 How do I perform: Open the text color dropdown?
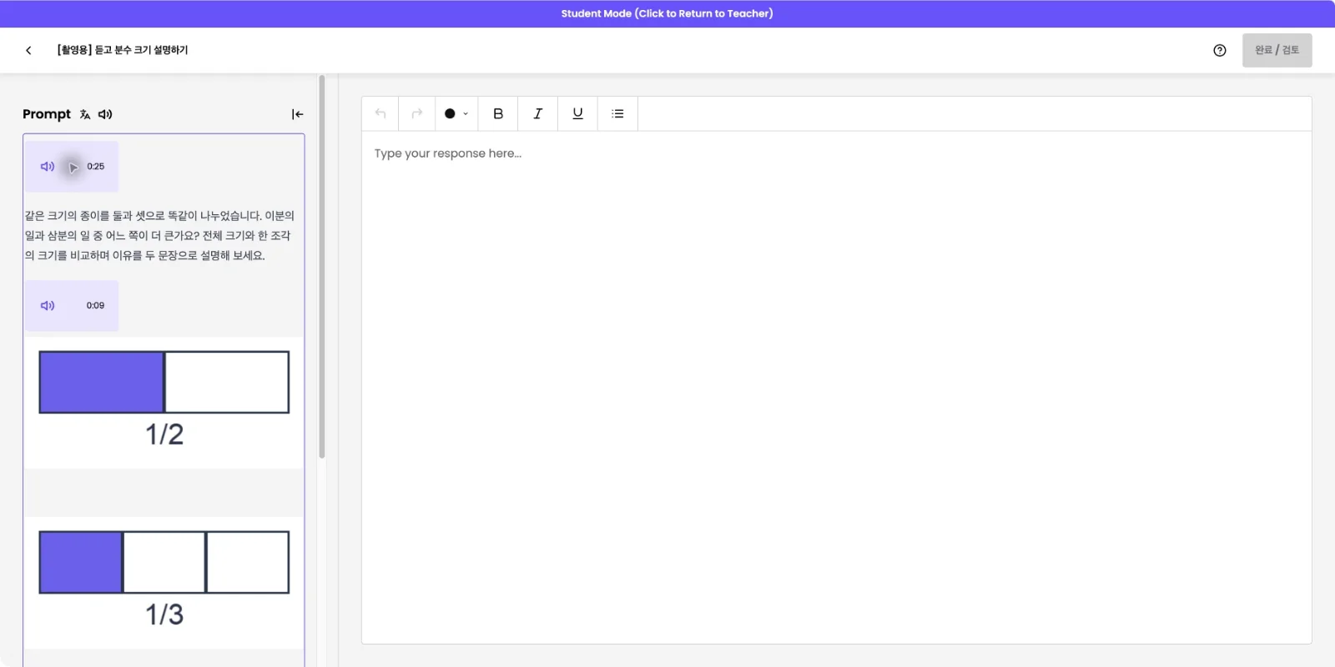pyautogui.click(x=456, y=113)
